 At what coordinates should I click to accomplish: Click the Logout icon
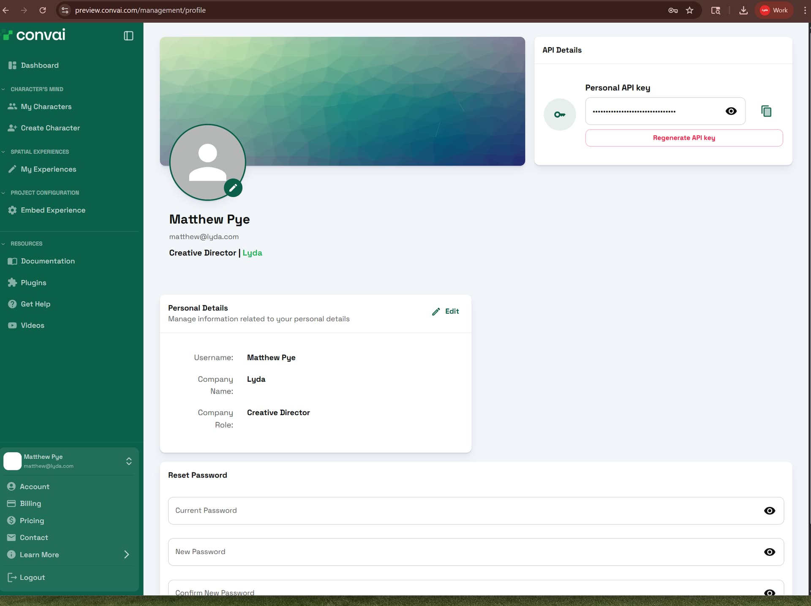point(12,577)
